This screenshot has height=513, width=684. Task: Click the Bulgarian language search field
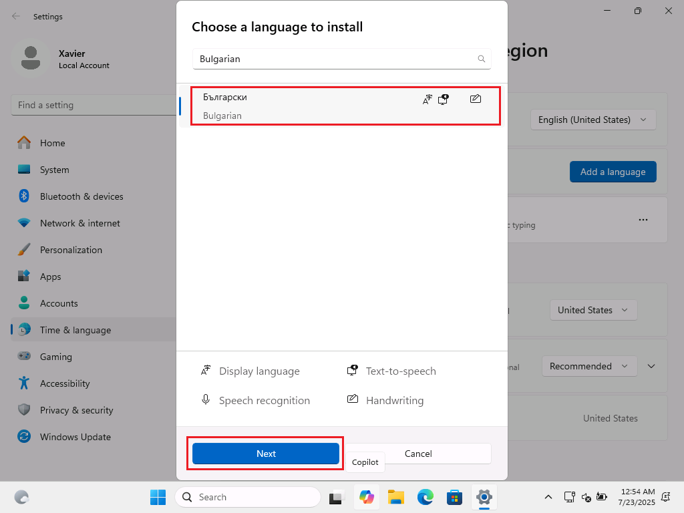coord(341,59)
